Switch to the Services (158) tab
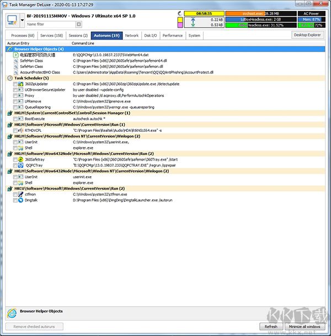Screen dimensions: 331x336 point(52,35)
